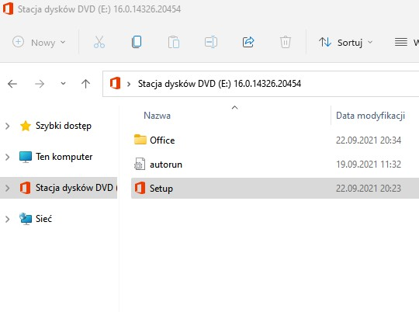Click the date 19.09.2021 11:32
The height and width of the screenshot is (312, 419).
369,165
